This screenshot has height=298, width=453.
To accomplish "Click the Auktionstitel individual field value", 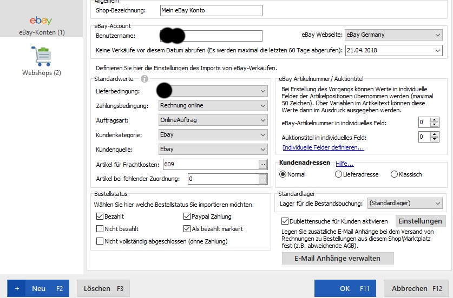I will pyautogui.click(x=424, y=137).
